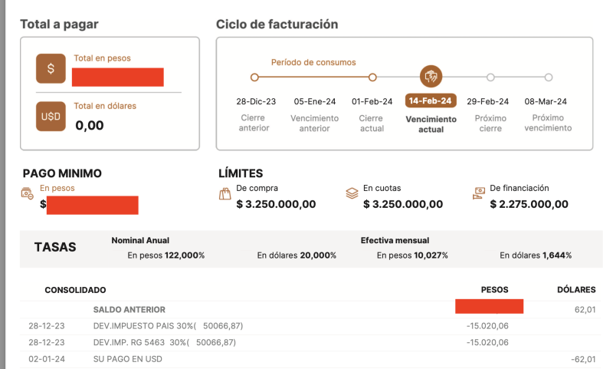This screenshot has height=369, width=613.
Task: Click the highlighted 14-Feb-24 date label
Action: pos(431,101)
